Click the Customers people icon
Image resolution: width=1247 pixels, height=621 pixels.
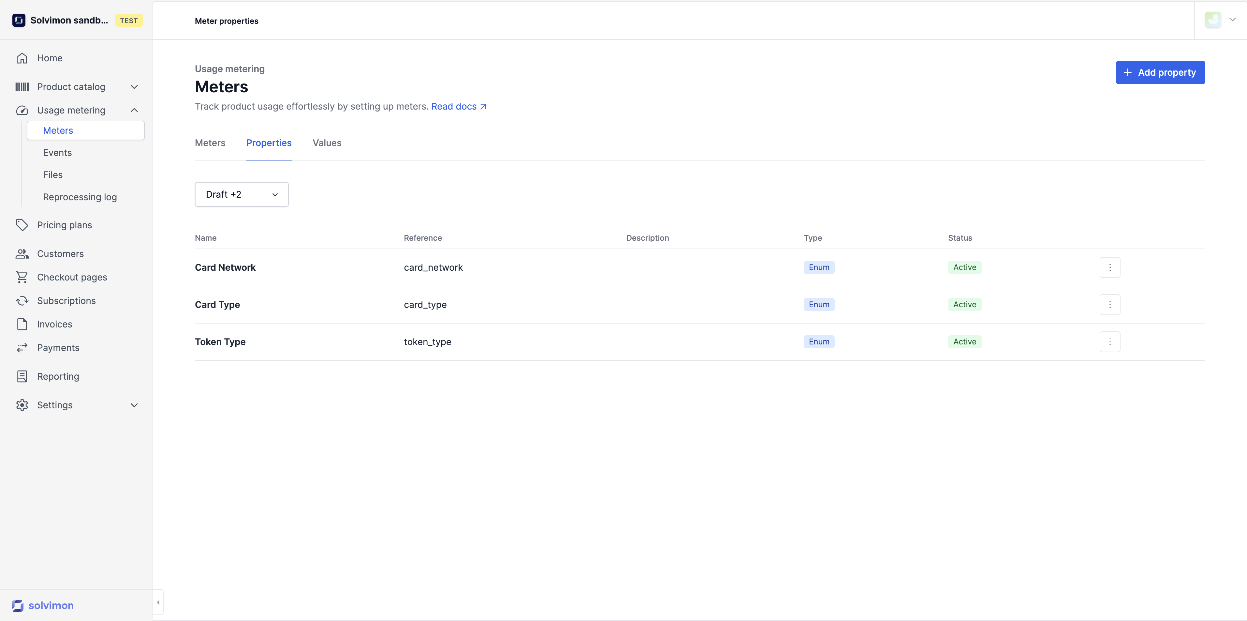click(22, 254)
